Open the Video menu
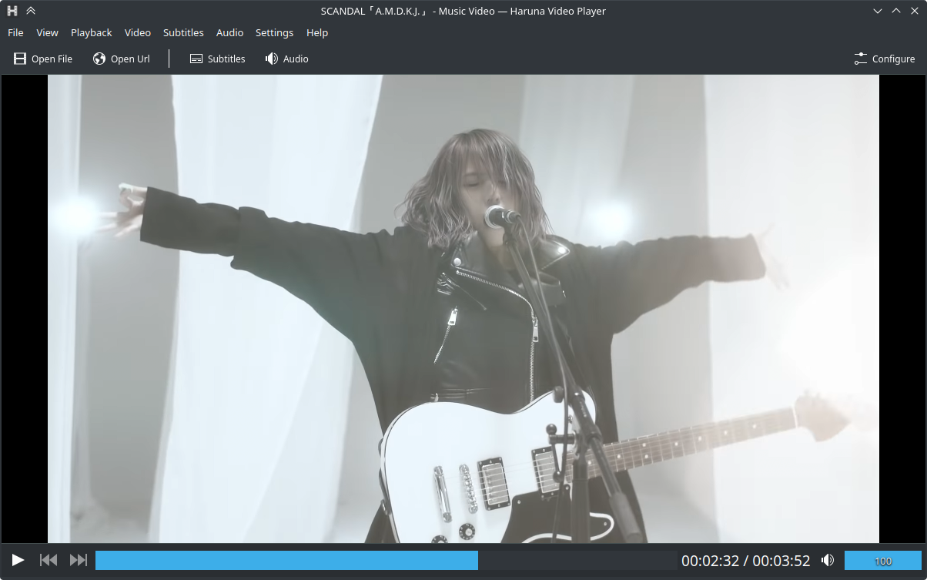This screenshot has height=580, width=927. [138, 32]
